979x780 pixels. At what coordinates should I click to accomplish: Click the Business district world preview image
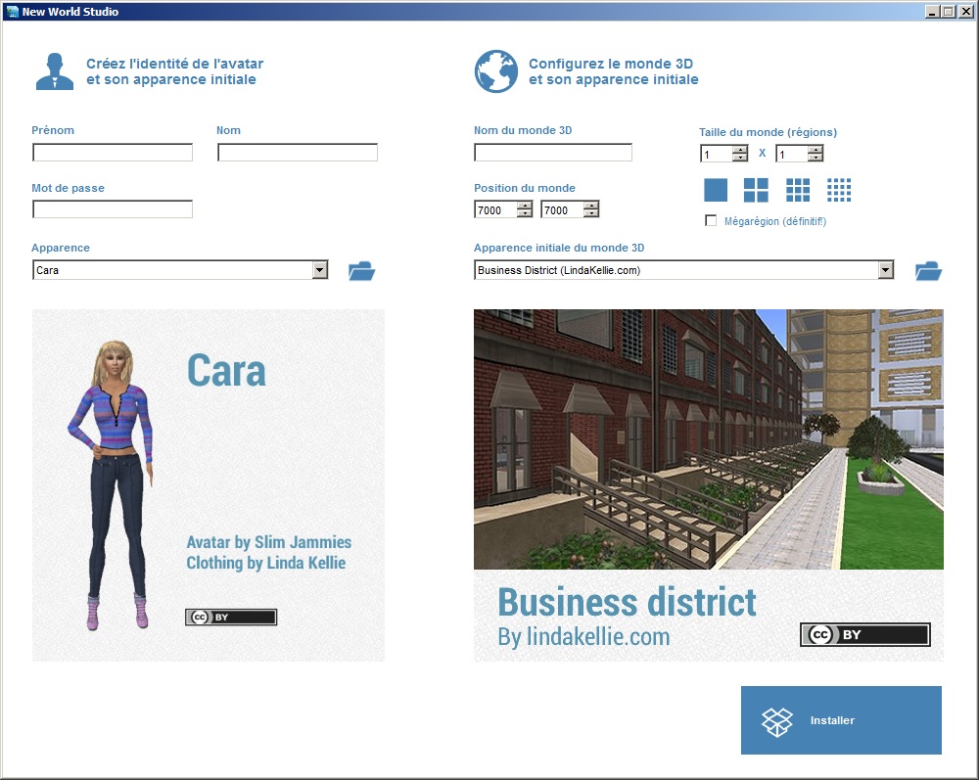point(709,439)
